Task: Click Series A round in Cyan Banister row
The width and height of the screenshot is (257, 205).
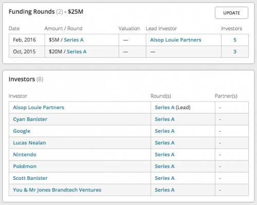Action: point(164,119)
